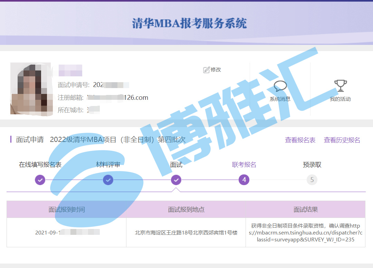Image resolution: width=373 pixels, height=268 pixels.
Task: Click the 预录取 step label
Action: pyautogui.click(x=312, y=164)
